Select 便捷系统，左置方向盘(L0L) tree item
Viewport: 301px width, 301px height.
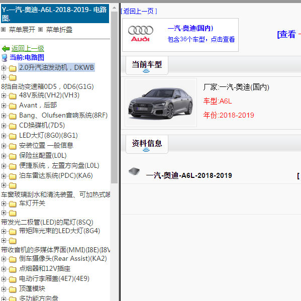pyautogui.click(x=59, y=166)
